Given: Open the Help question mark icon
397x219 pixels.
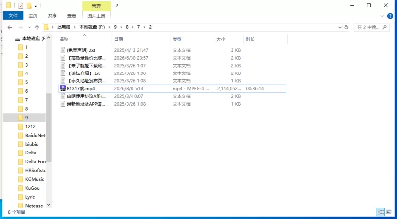Looking at the screenshot, I should click(390, 16).
